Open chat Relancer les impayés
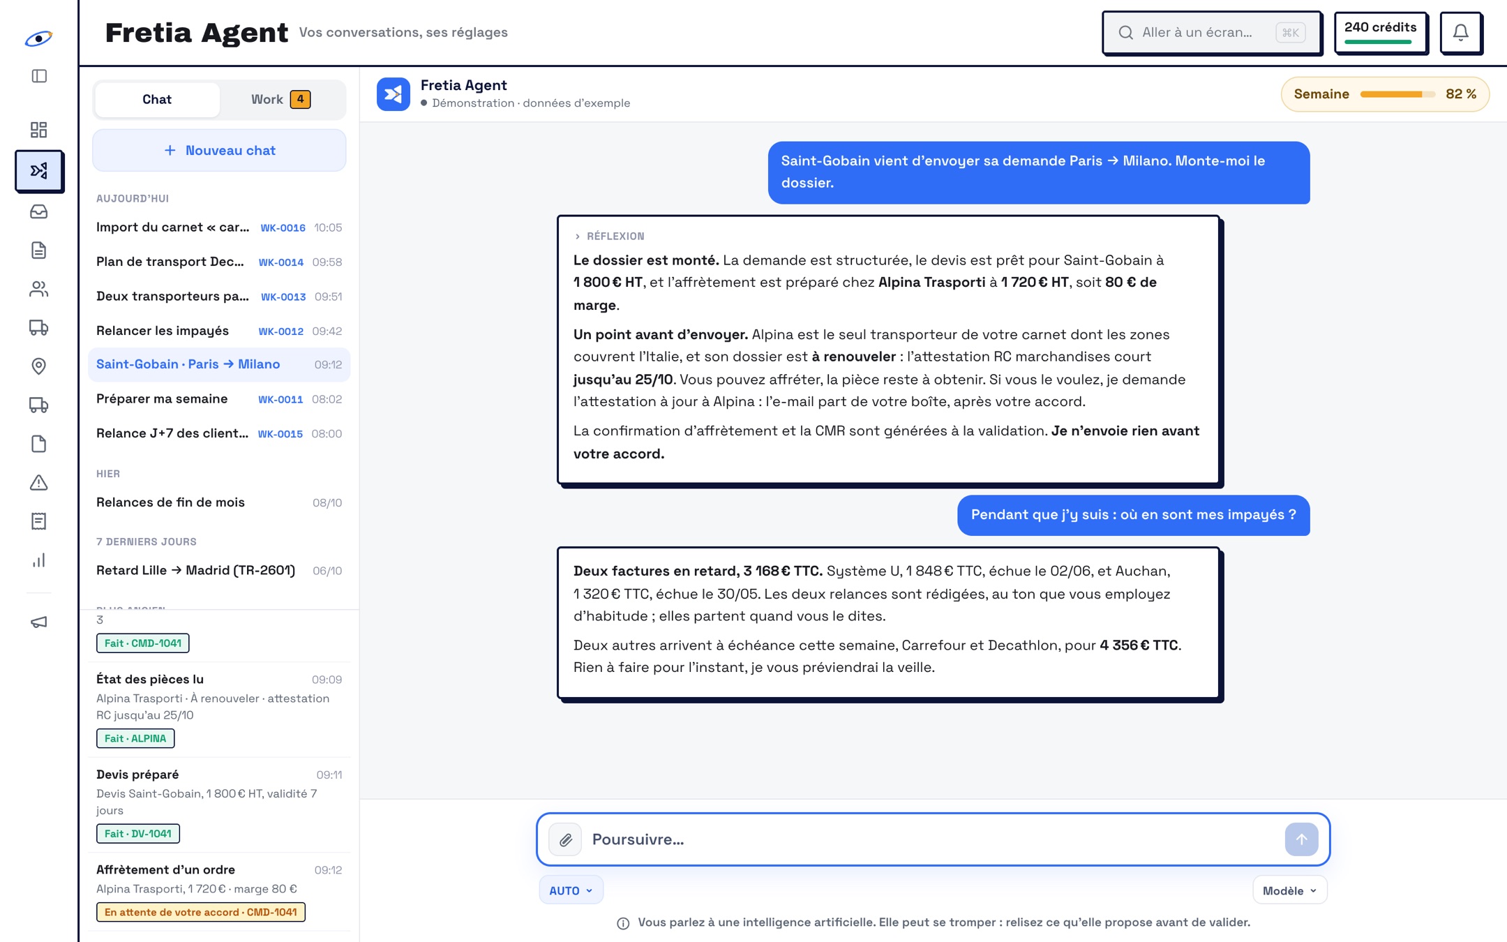Viewport: 1507px width, 942px height. click(x=219, y=331)
